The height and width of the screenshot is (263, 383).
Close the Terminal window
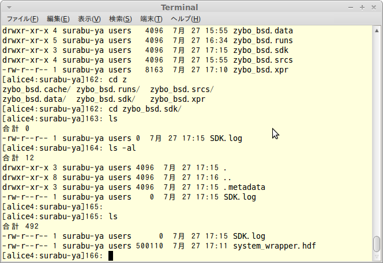point(374,7)
